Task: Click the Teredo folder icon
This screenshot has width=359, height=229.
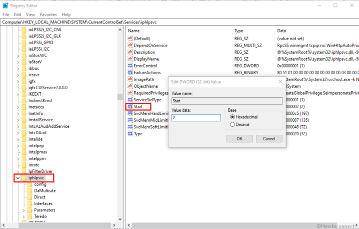Action: [x=29, y=216]
